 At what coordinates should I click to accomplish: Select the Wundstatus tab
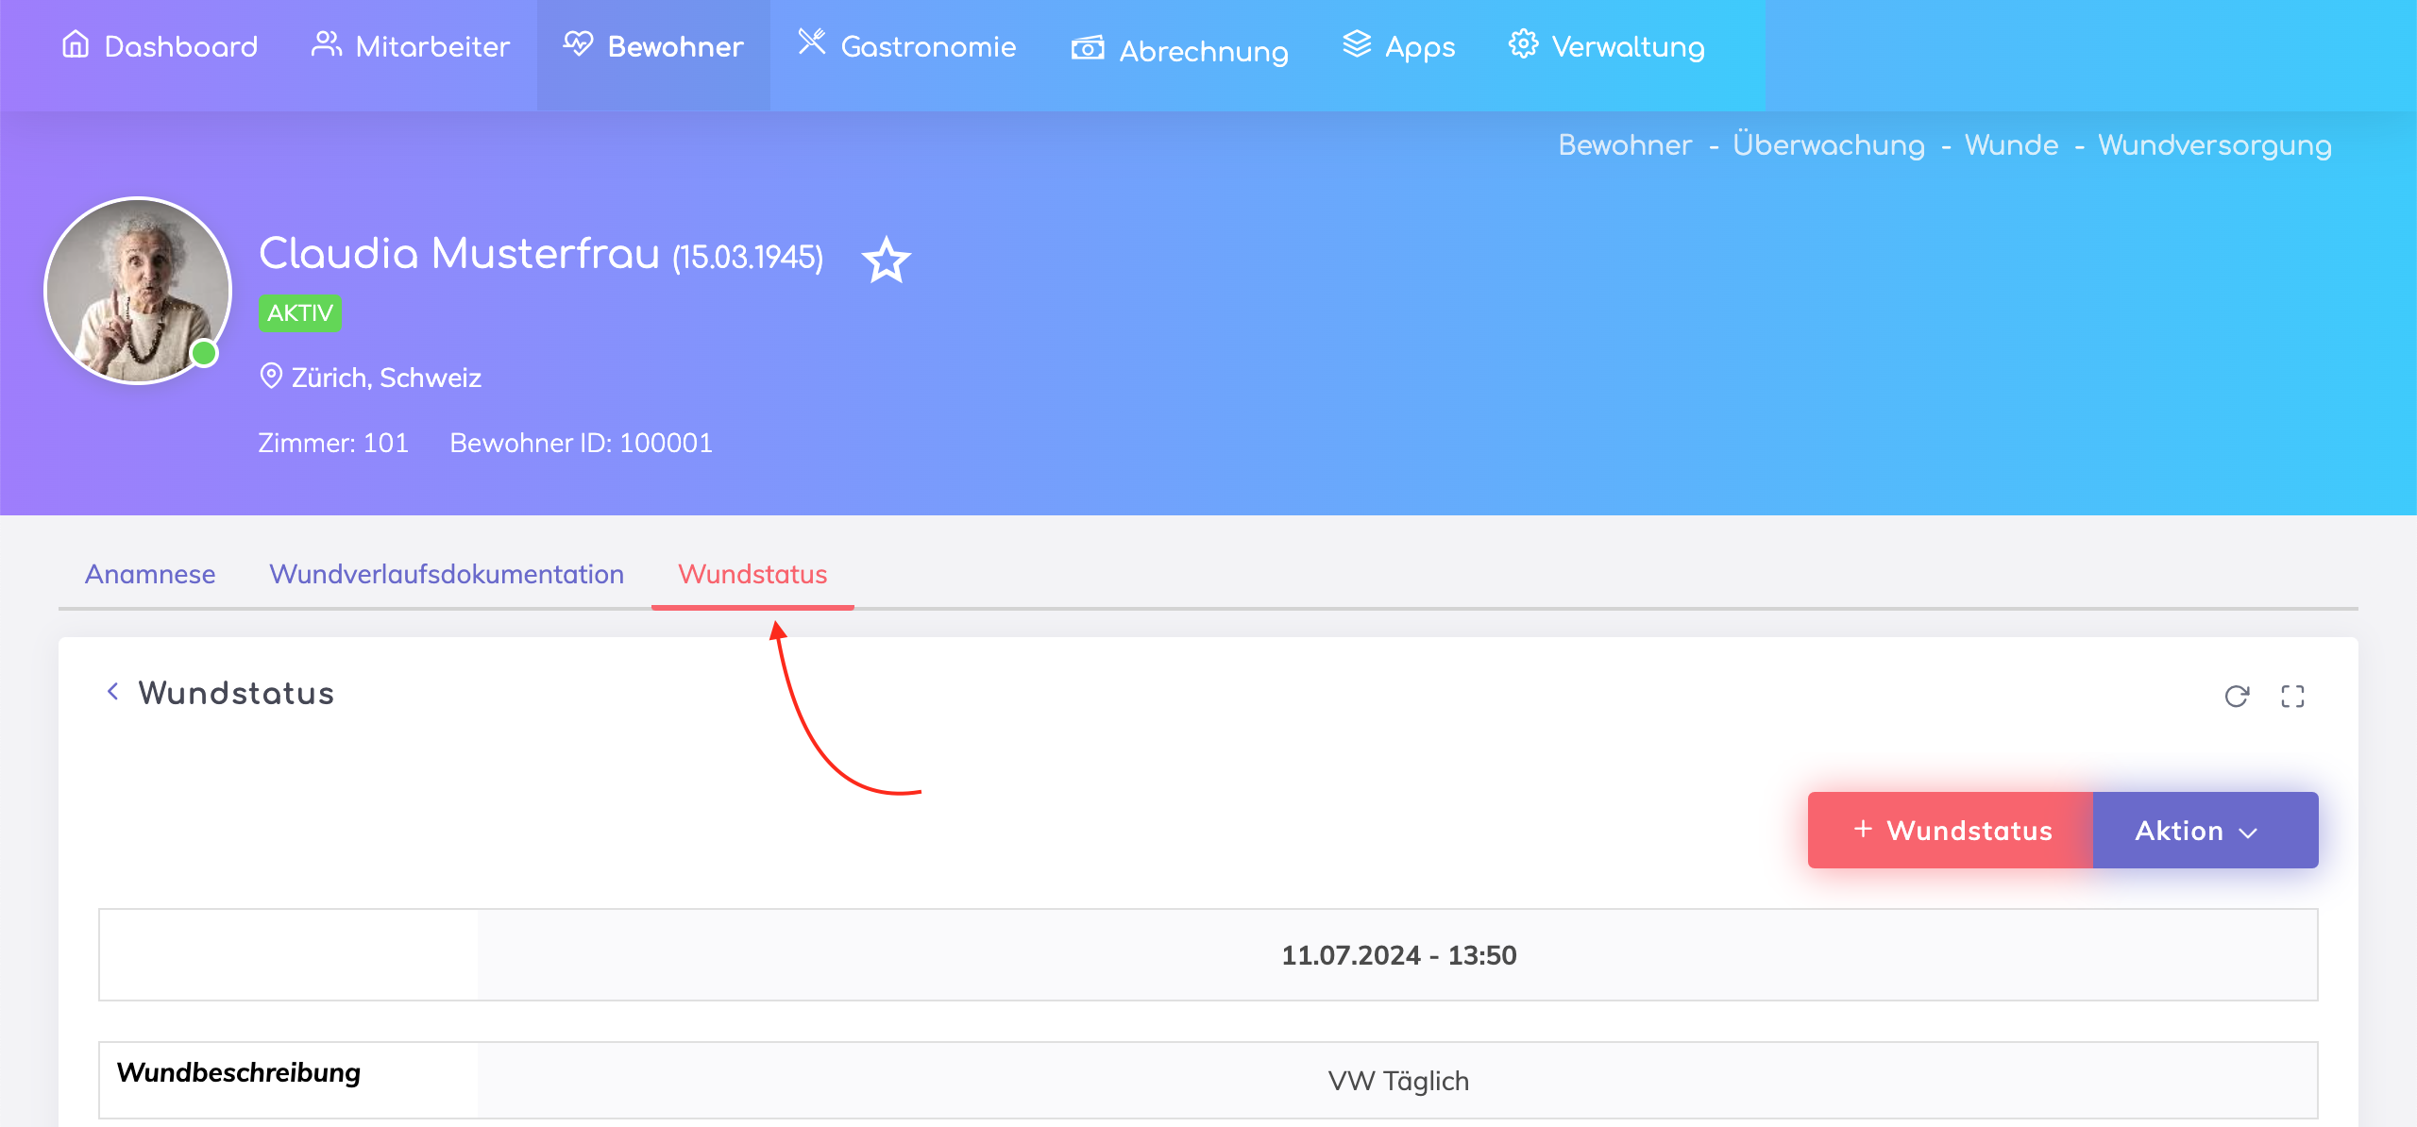752,574
